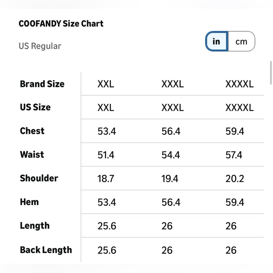Click the US Regular fit label
The width and height of the screenshot is (273, 273).
tap(40, 46)
